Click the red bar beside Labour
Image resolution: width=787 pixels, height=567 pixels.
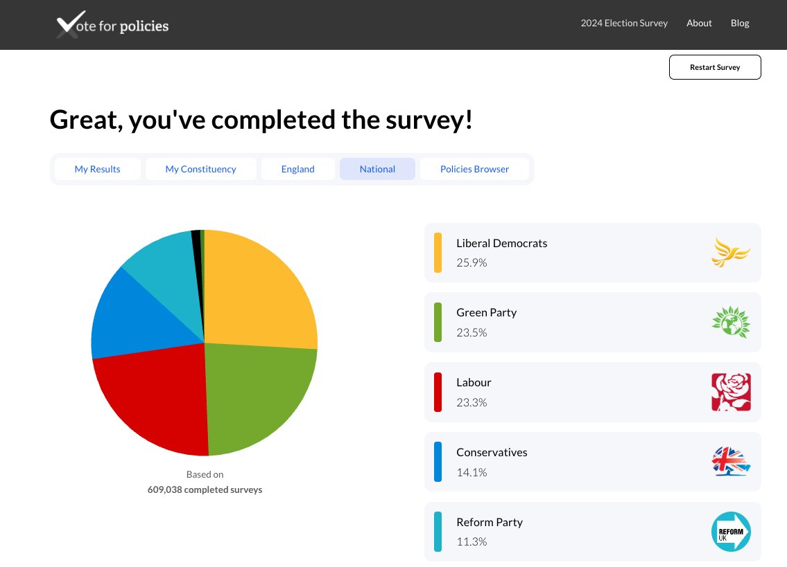(x=438, y=392)
